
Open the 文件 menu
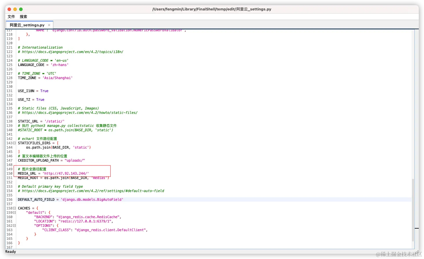click(x=11, y=17)
